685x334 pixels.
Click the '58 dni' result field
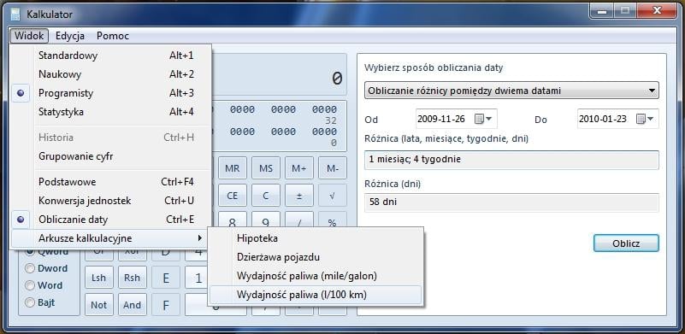[x=511, y=202]
